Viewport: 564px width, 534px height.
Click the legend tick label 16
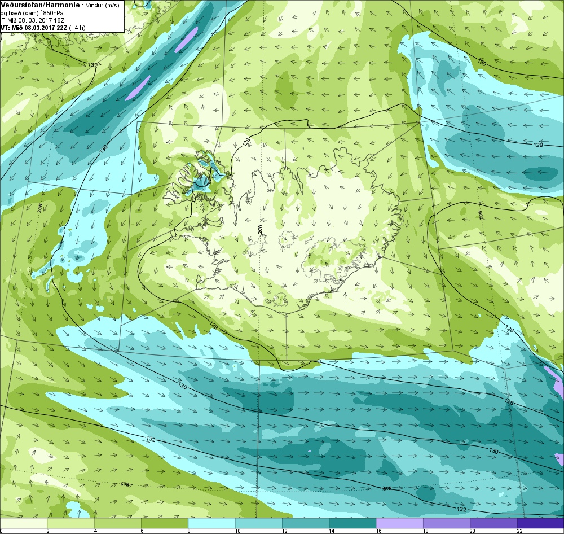point(378,531)
